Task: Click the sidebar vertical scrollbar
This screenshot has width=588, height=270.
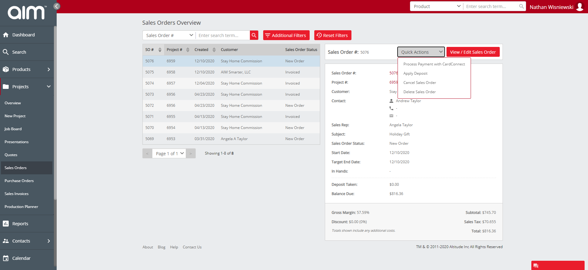Action: tap(55, 113)
